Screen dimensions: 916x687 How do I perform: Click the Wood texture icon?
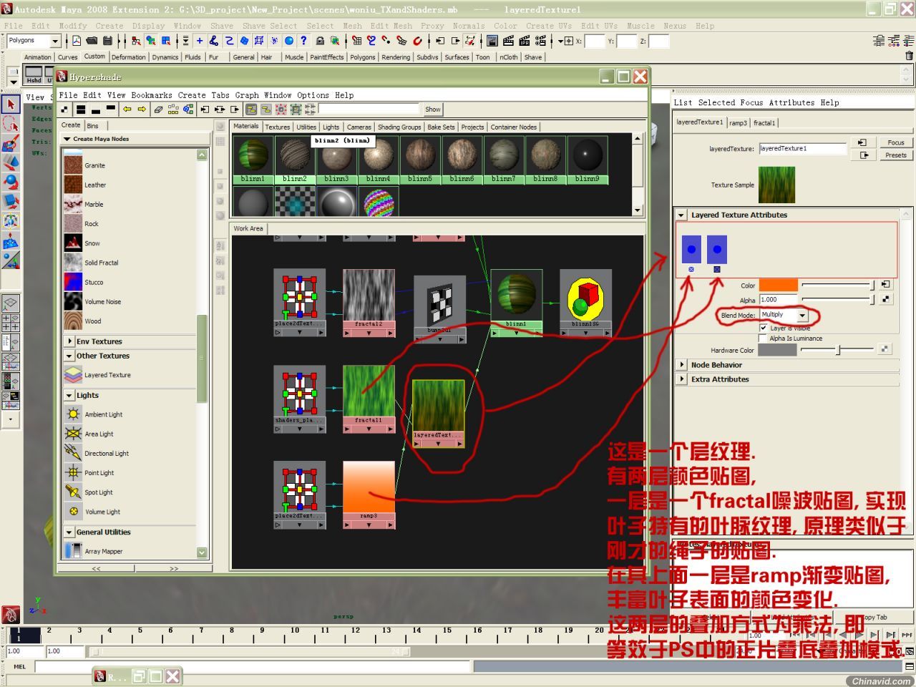(x=73, y=321)
